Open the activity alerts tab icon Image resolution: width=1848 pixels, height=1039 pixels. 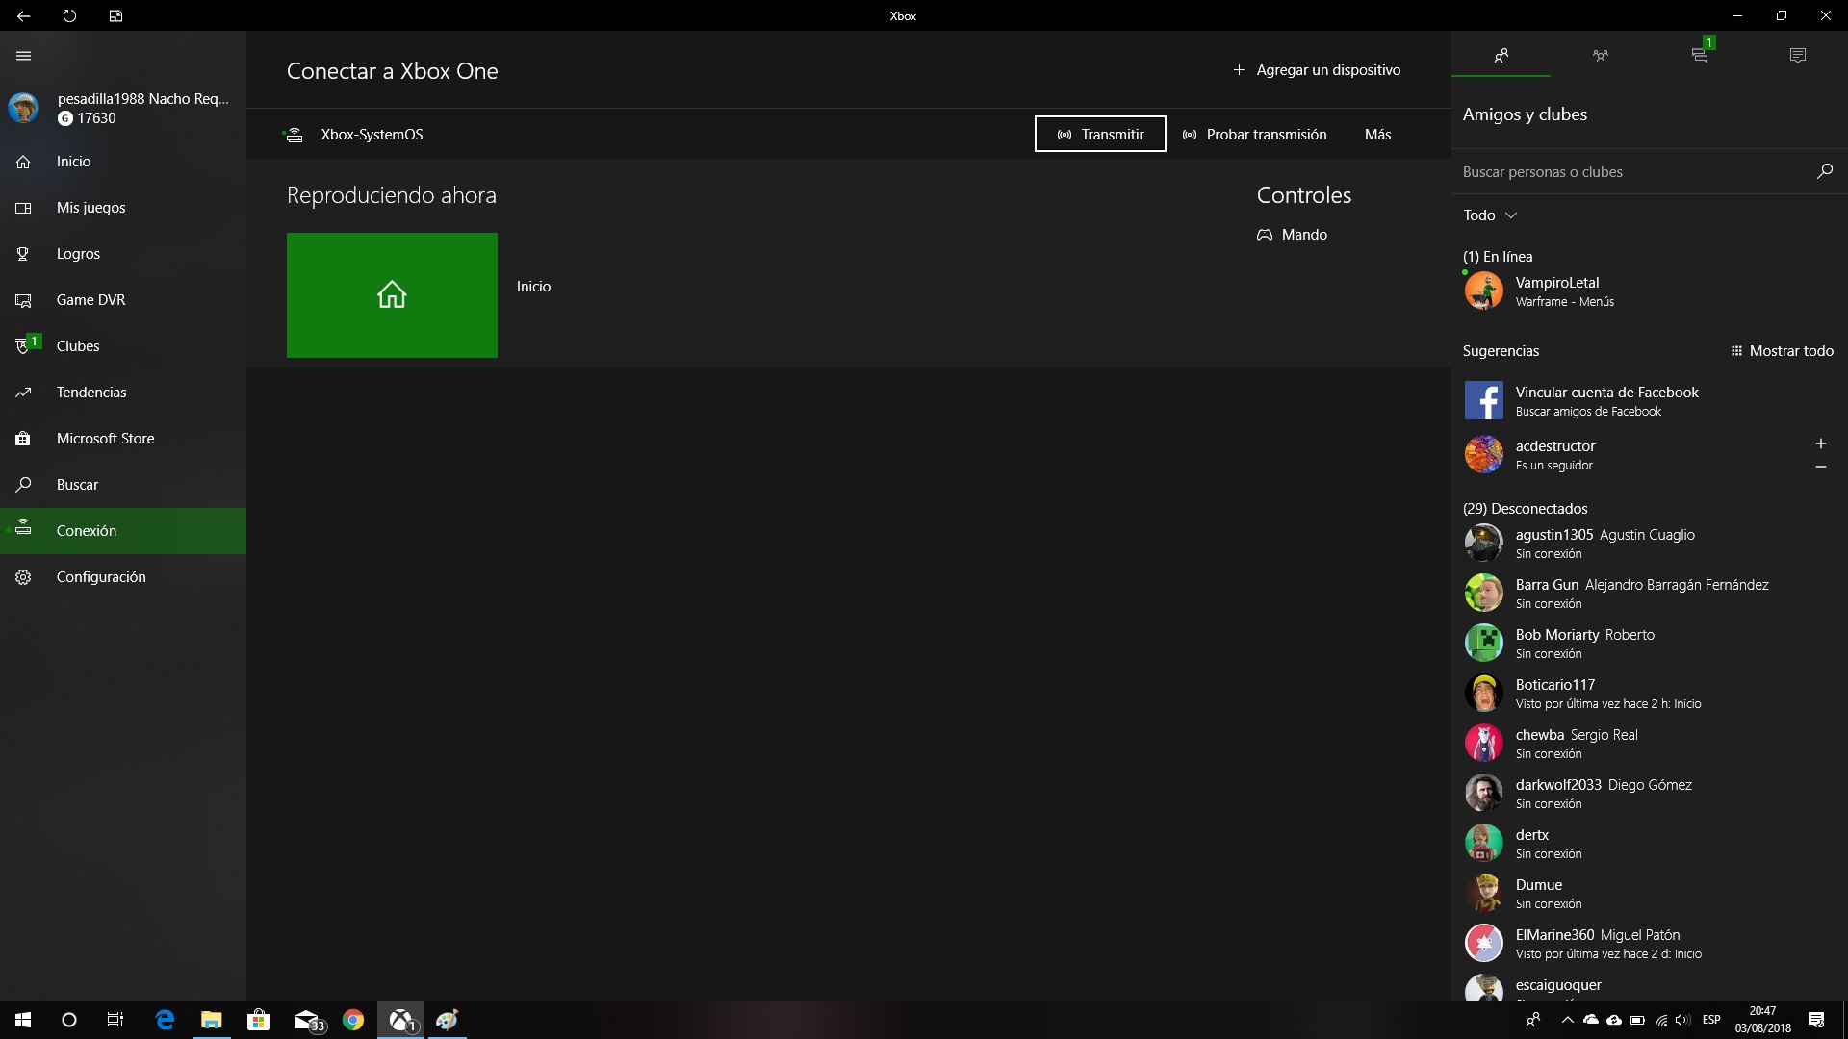1797,56
